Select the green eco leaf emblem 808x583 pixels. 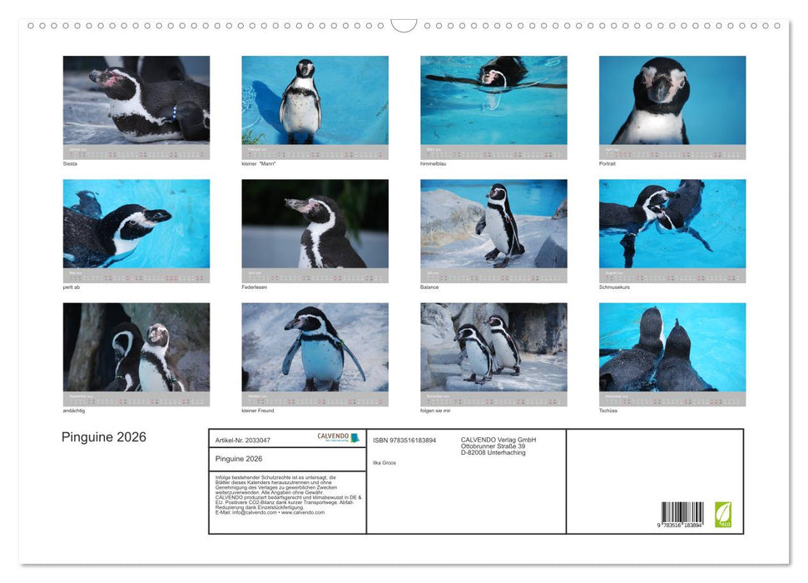point(723,514)
